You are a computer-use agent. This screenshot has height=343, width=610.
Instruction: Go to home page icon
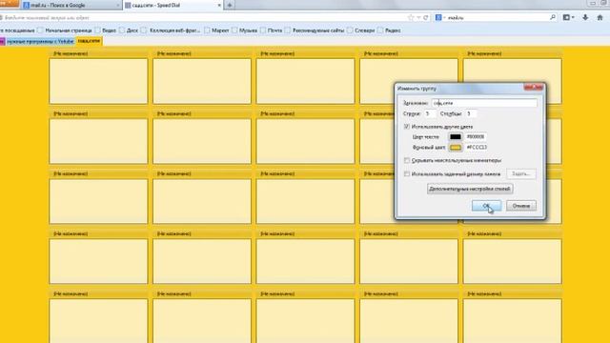click(600, 17)
